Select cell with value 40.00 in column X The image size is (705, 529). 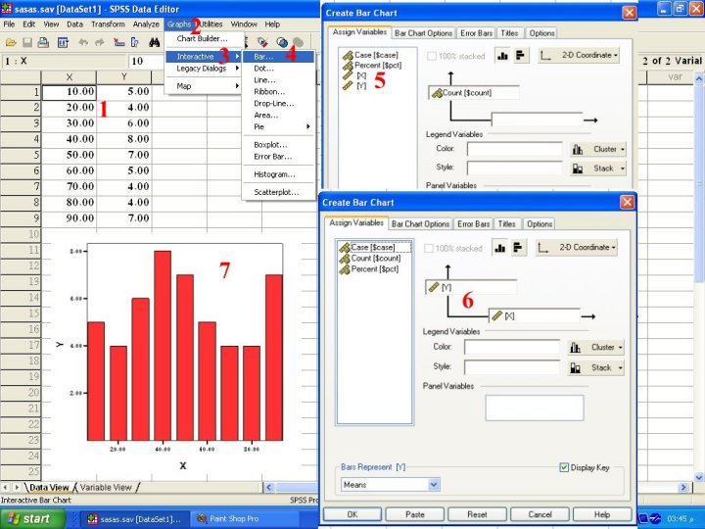pyautogui.click(x=69, y=139)
